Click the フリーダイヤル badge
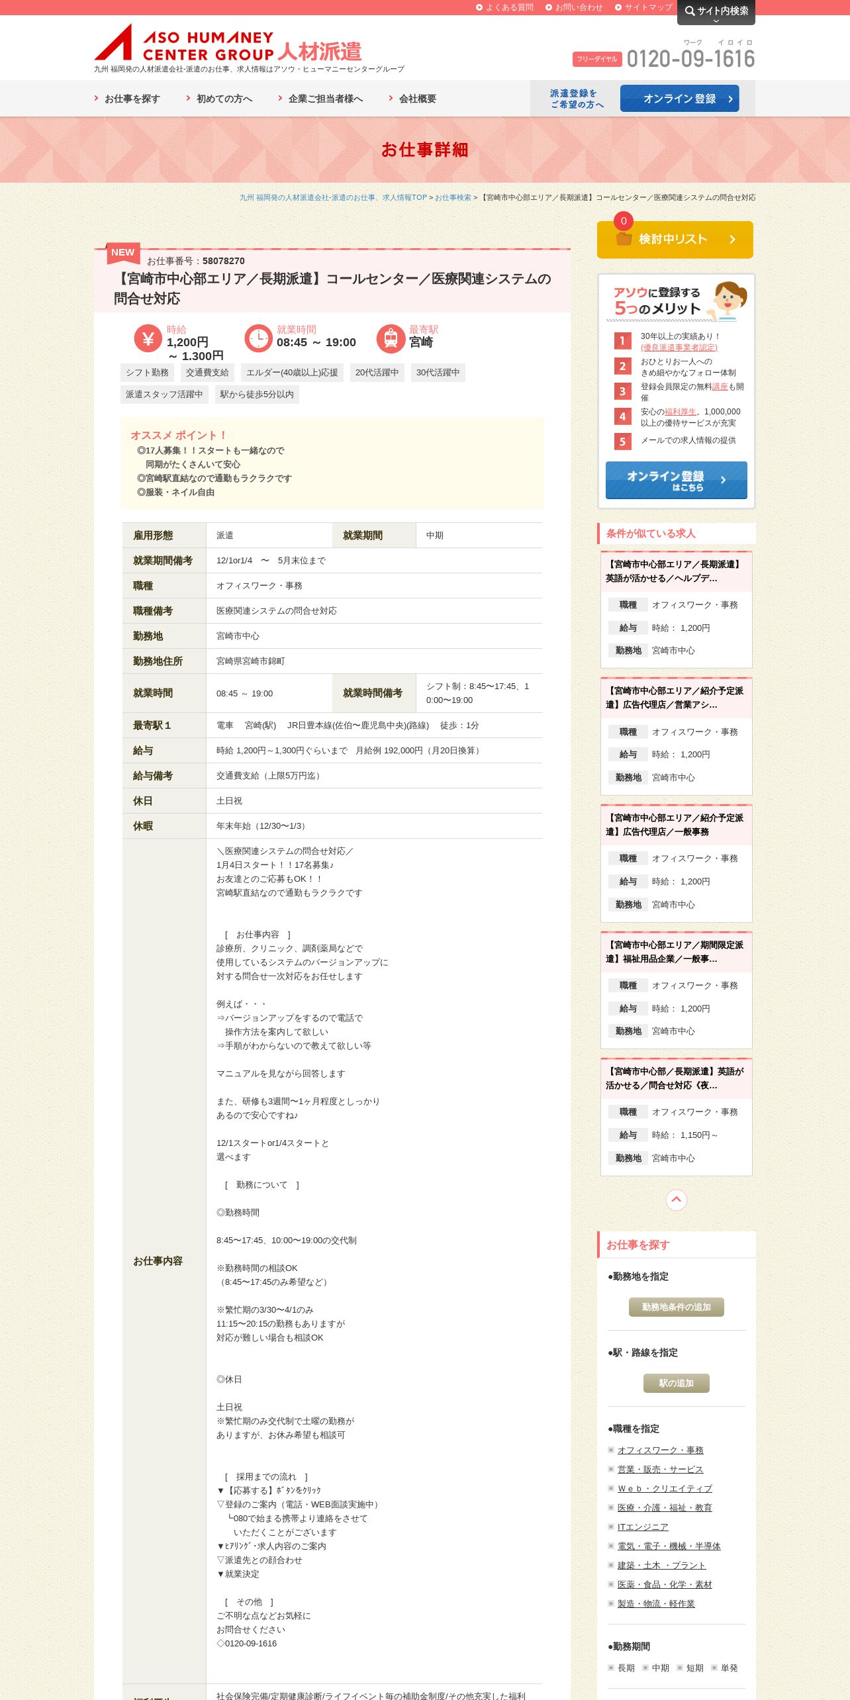Image resolution: width=850 pixels, height=1700 pixels. coord(596,59)
